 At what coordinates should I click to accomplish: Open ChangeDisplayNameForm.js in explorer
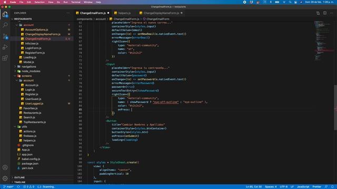(x=43, y=34)
